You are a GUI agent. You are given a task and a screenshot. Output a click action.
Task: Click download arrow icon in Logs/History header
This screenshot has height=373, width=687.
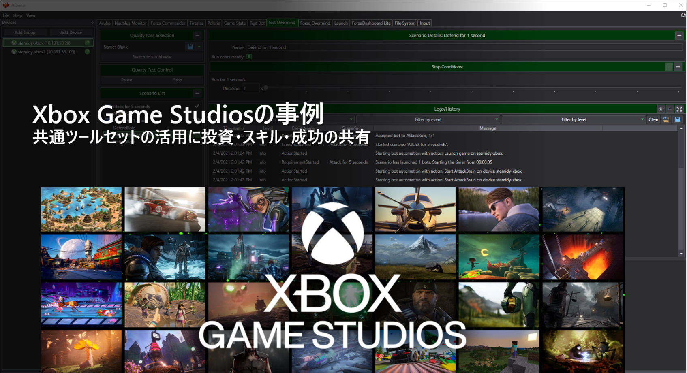click(x=661, y=109)
